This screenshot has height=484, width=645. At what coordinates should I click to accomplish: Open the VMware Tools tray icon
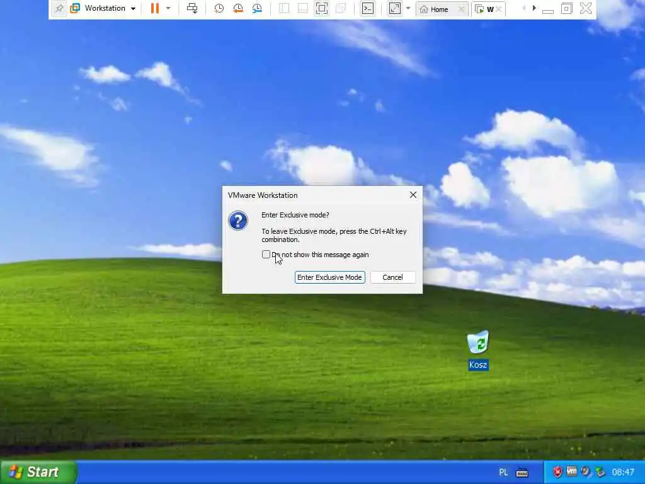[571, 471]
